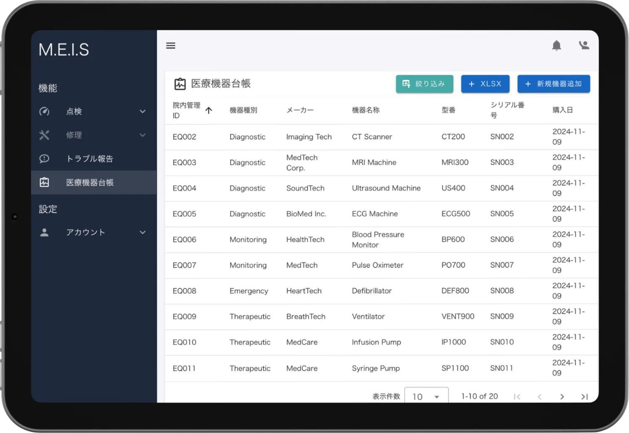This screenshot has width=629, height=433.
Task: Click the 絞り込み filter button
Action: point(425,84)
